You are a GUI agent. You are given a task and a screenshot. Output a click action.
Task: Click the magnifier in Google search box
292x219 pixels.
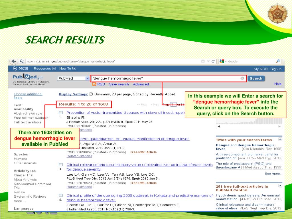[x=278, y=61]
